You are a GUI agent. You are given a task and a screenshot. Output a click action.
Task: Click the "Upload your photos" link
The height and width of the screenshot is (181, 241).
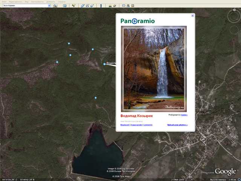(177, 125)
